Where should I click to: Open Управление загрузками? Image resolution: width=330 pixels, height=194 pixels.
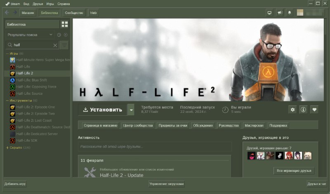(167, 184)
